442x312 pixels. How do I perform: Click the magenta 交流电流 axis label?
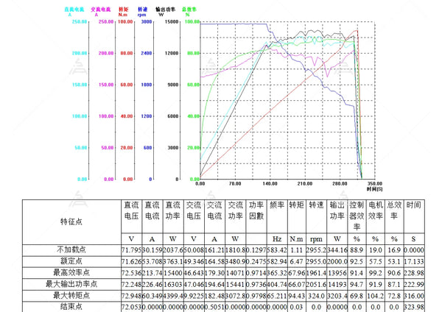click(x=102, y=10)
